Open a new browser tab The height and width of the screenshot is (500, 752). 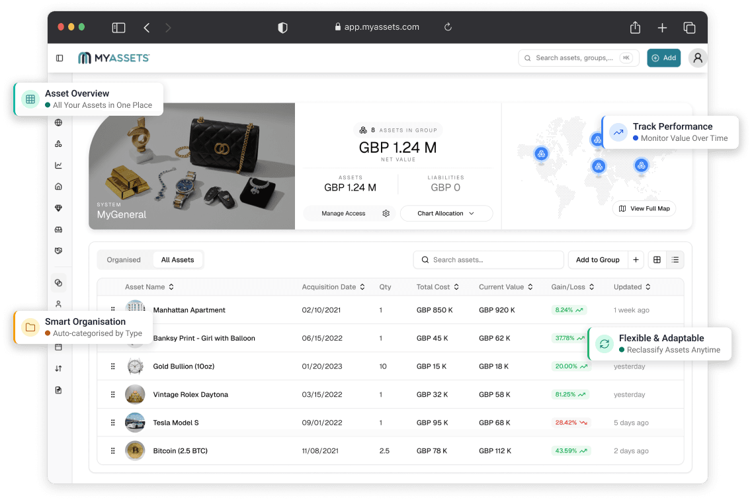pyautogui.click(x=662, y=28)
